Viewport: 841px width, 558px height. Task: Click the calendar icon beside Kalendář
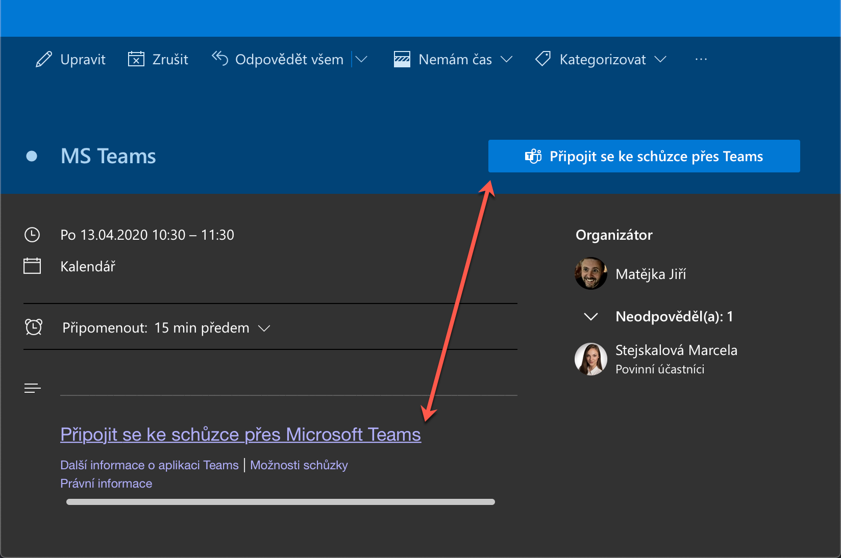tap(32, 266)
